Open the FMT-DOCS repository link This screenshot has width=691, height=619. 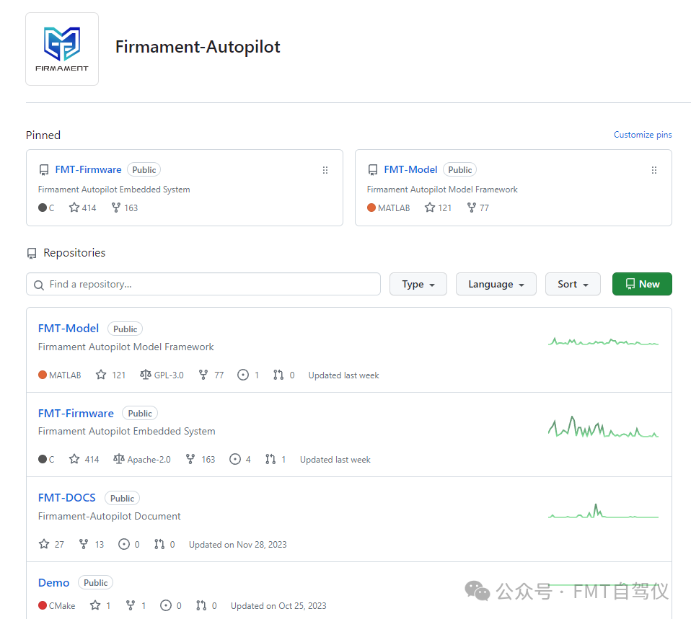(66, 498)
